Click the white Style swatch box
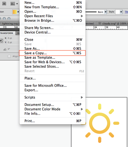The image size is (128, 147). click(x=118, y=12)
